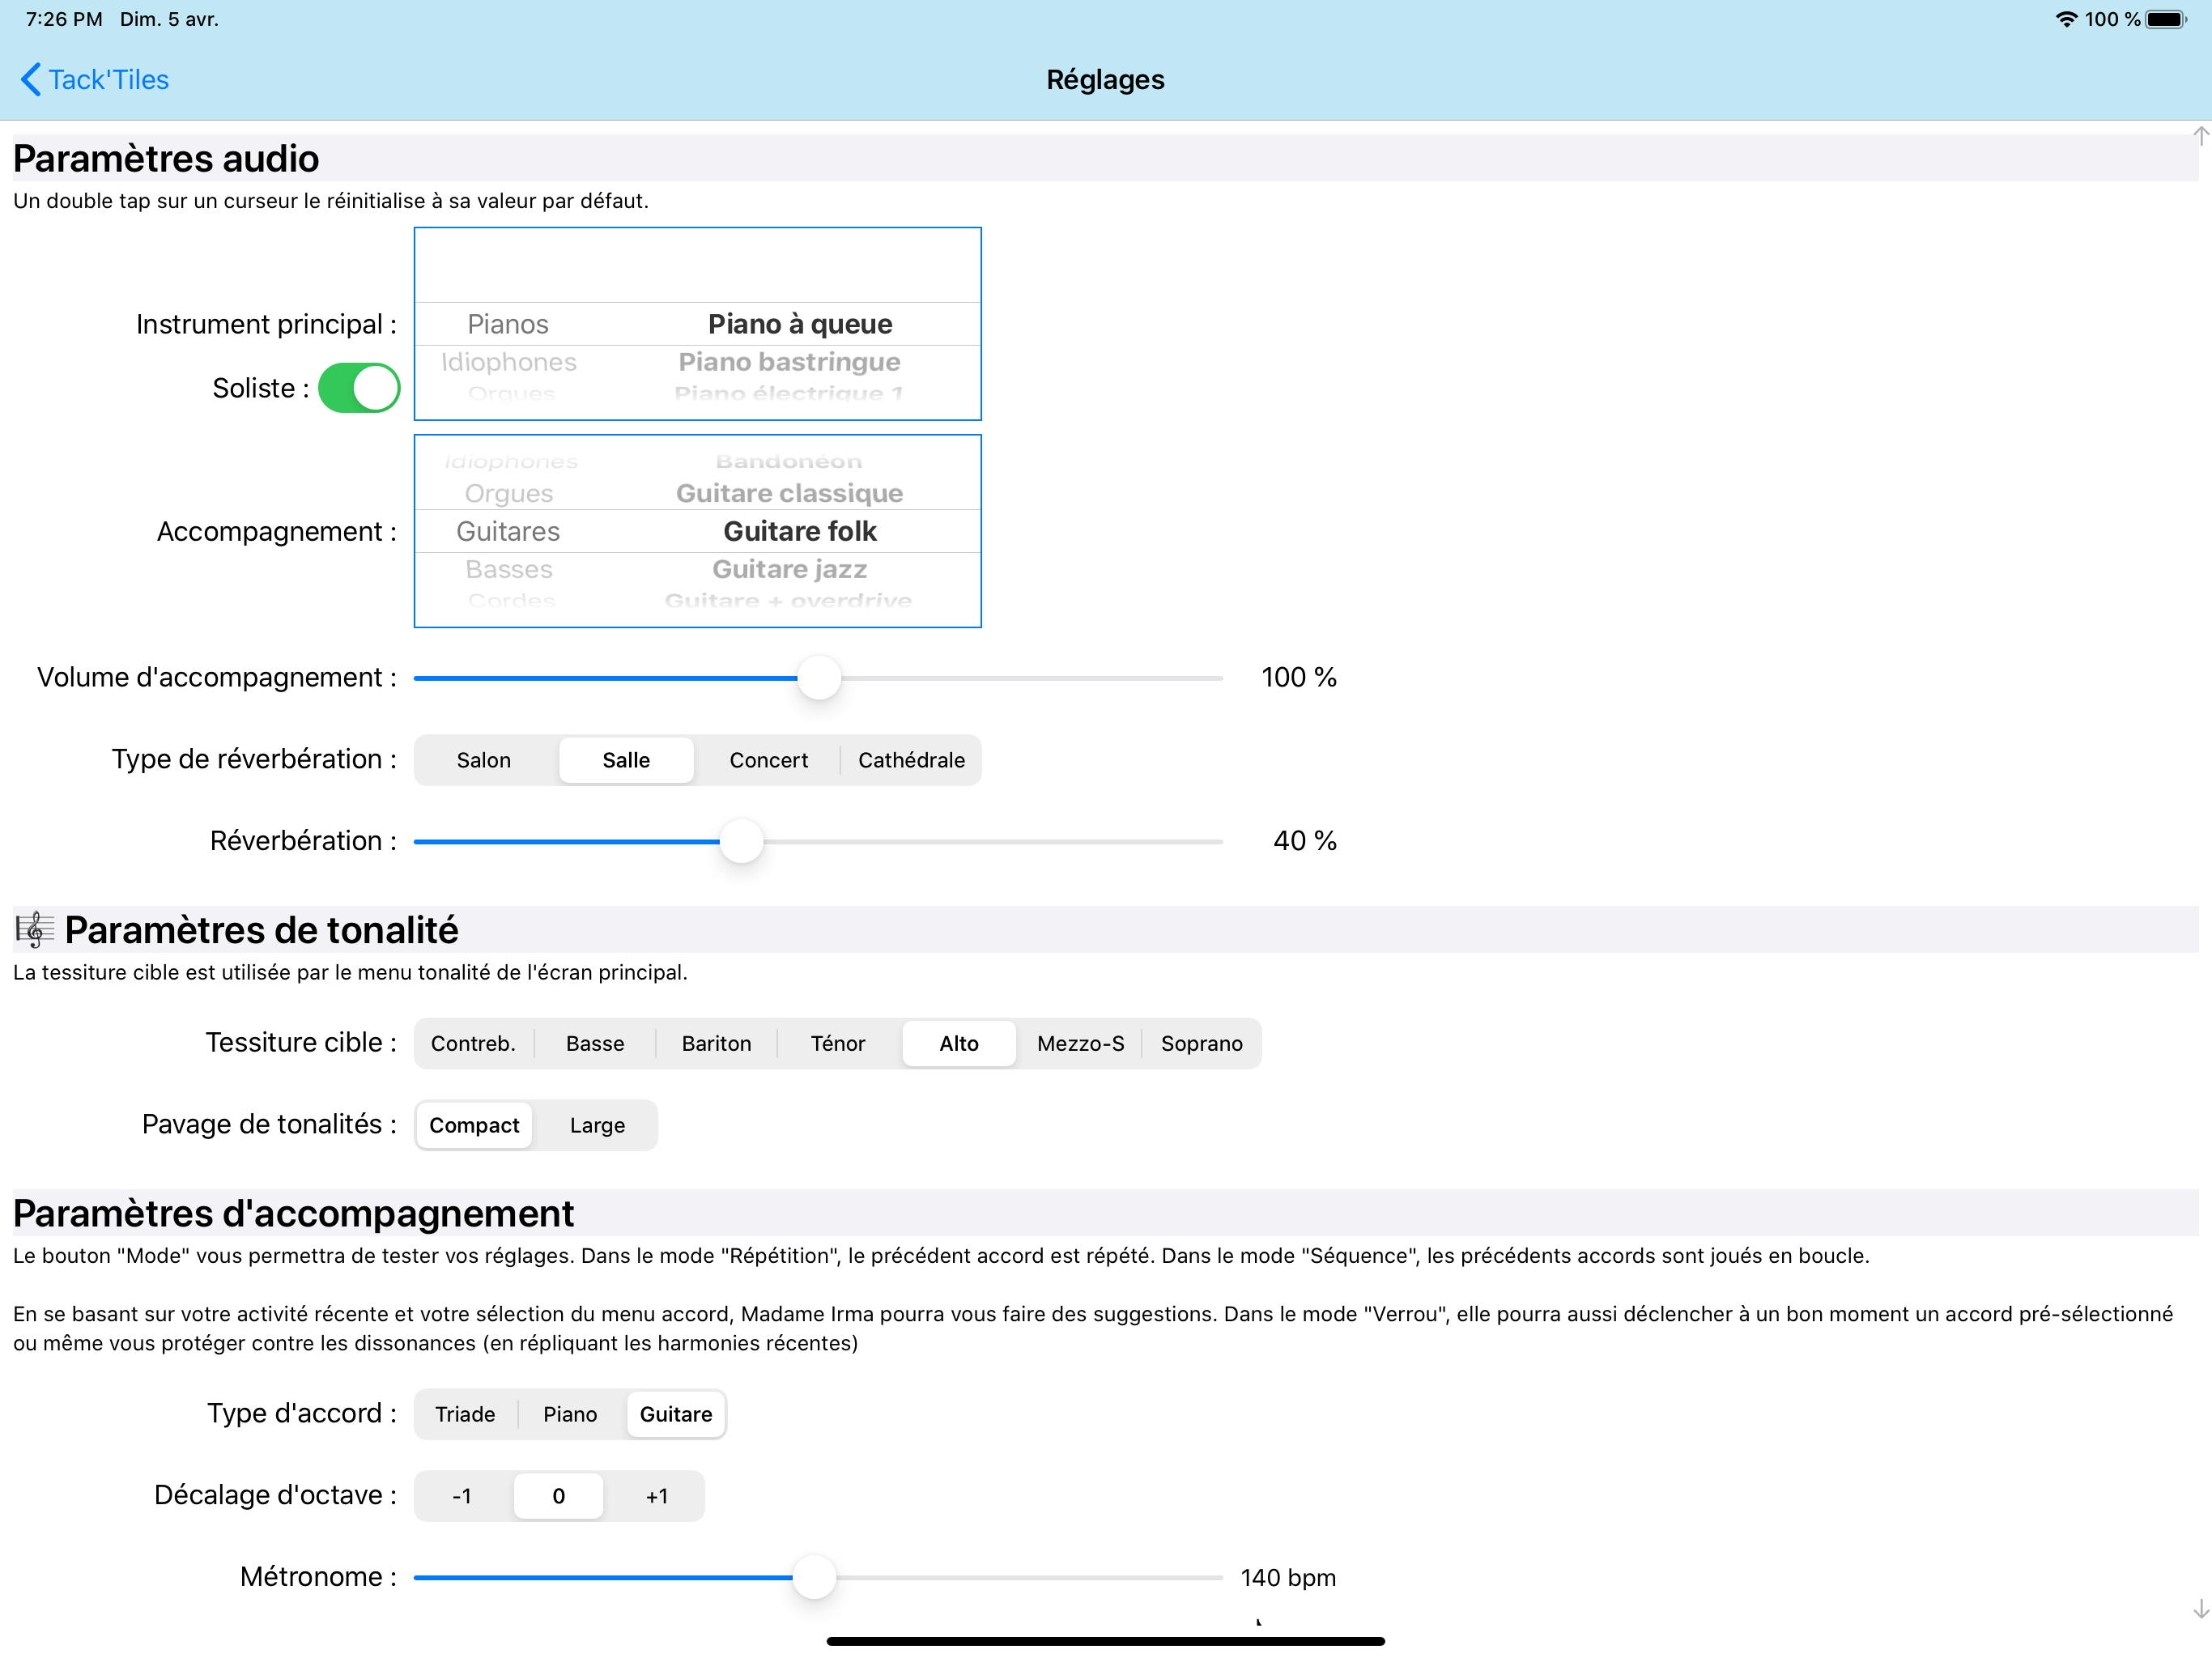Click the treble clef tonality icon

[34, 930]
